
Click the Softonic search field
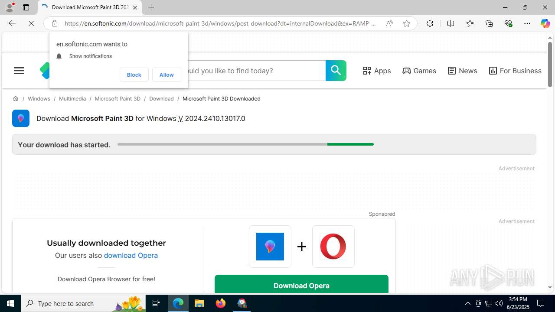point(256,71)
